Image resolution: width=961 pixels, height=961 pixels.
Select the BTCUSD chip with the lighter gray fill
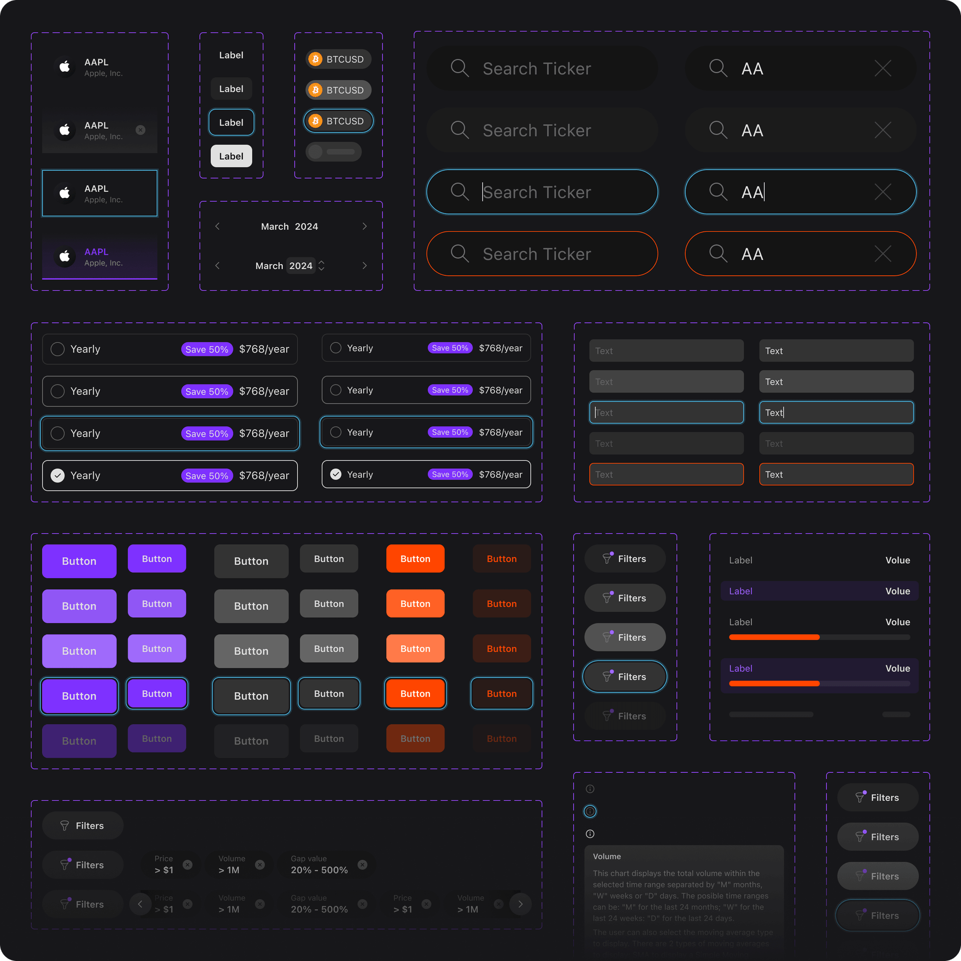click(x=339, y=90)
